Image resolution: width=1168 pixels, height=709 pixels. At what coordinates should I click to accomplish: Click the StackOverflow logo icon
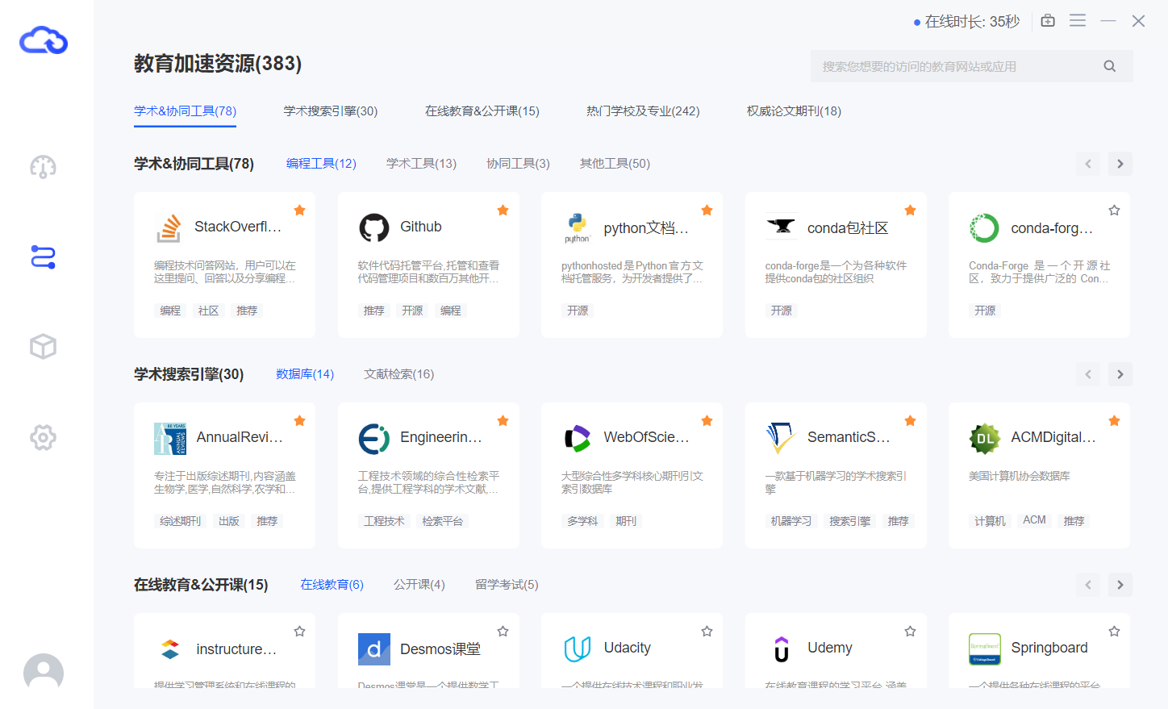click(169, 228)
